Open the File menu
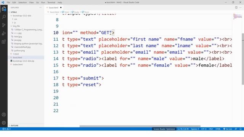The image size is (244, 137). (x=8, y=3)
